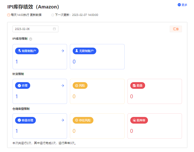
Task: Click the page title IPI库存绩效（Amazon）
Action: click(33, 7)
